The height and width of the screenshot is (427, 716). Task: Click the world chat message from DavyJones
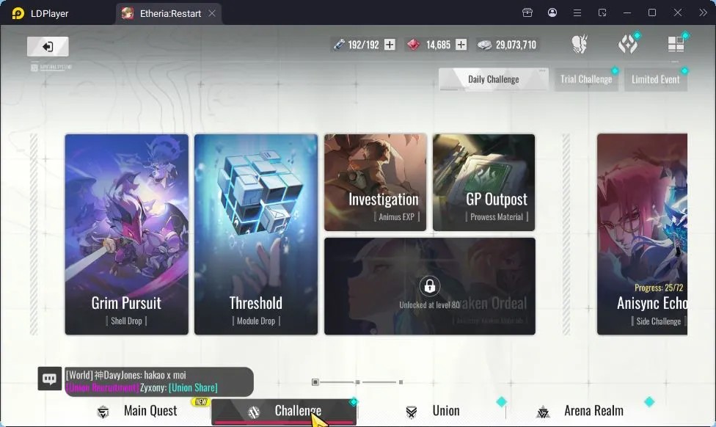point(126,375)
